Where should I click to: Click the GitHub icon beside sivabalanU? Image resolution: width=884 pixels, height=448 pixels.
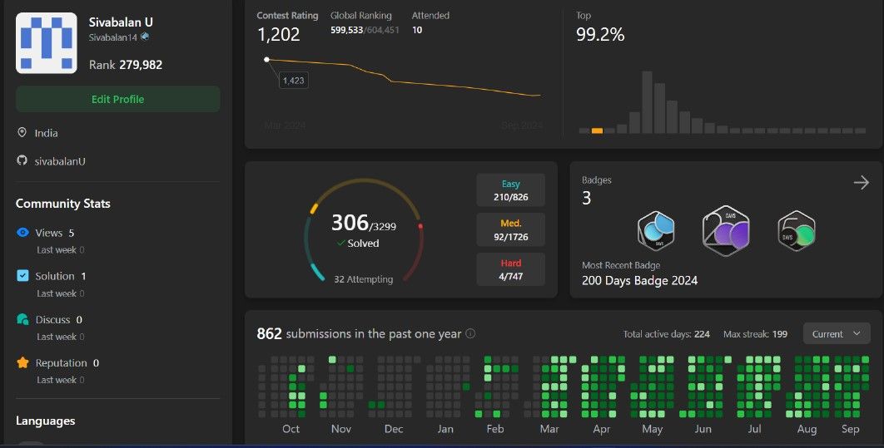coord(22,160)
